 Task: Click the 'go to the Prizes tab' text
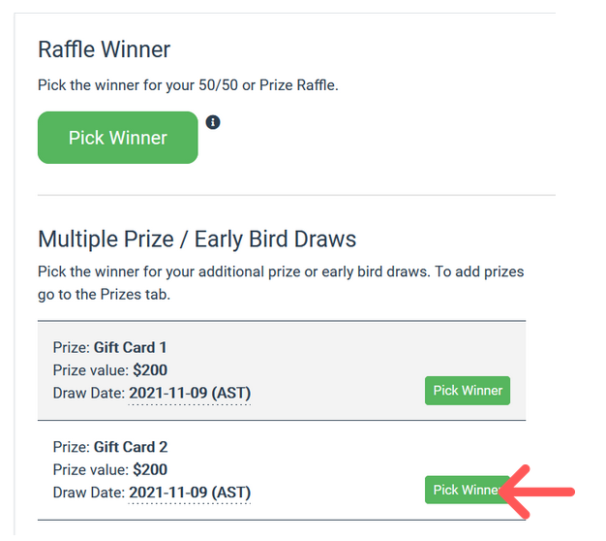click(104, 295)
